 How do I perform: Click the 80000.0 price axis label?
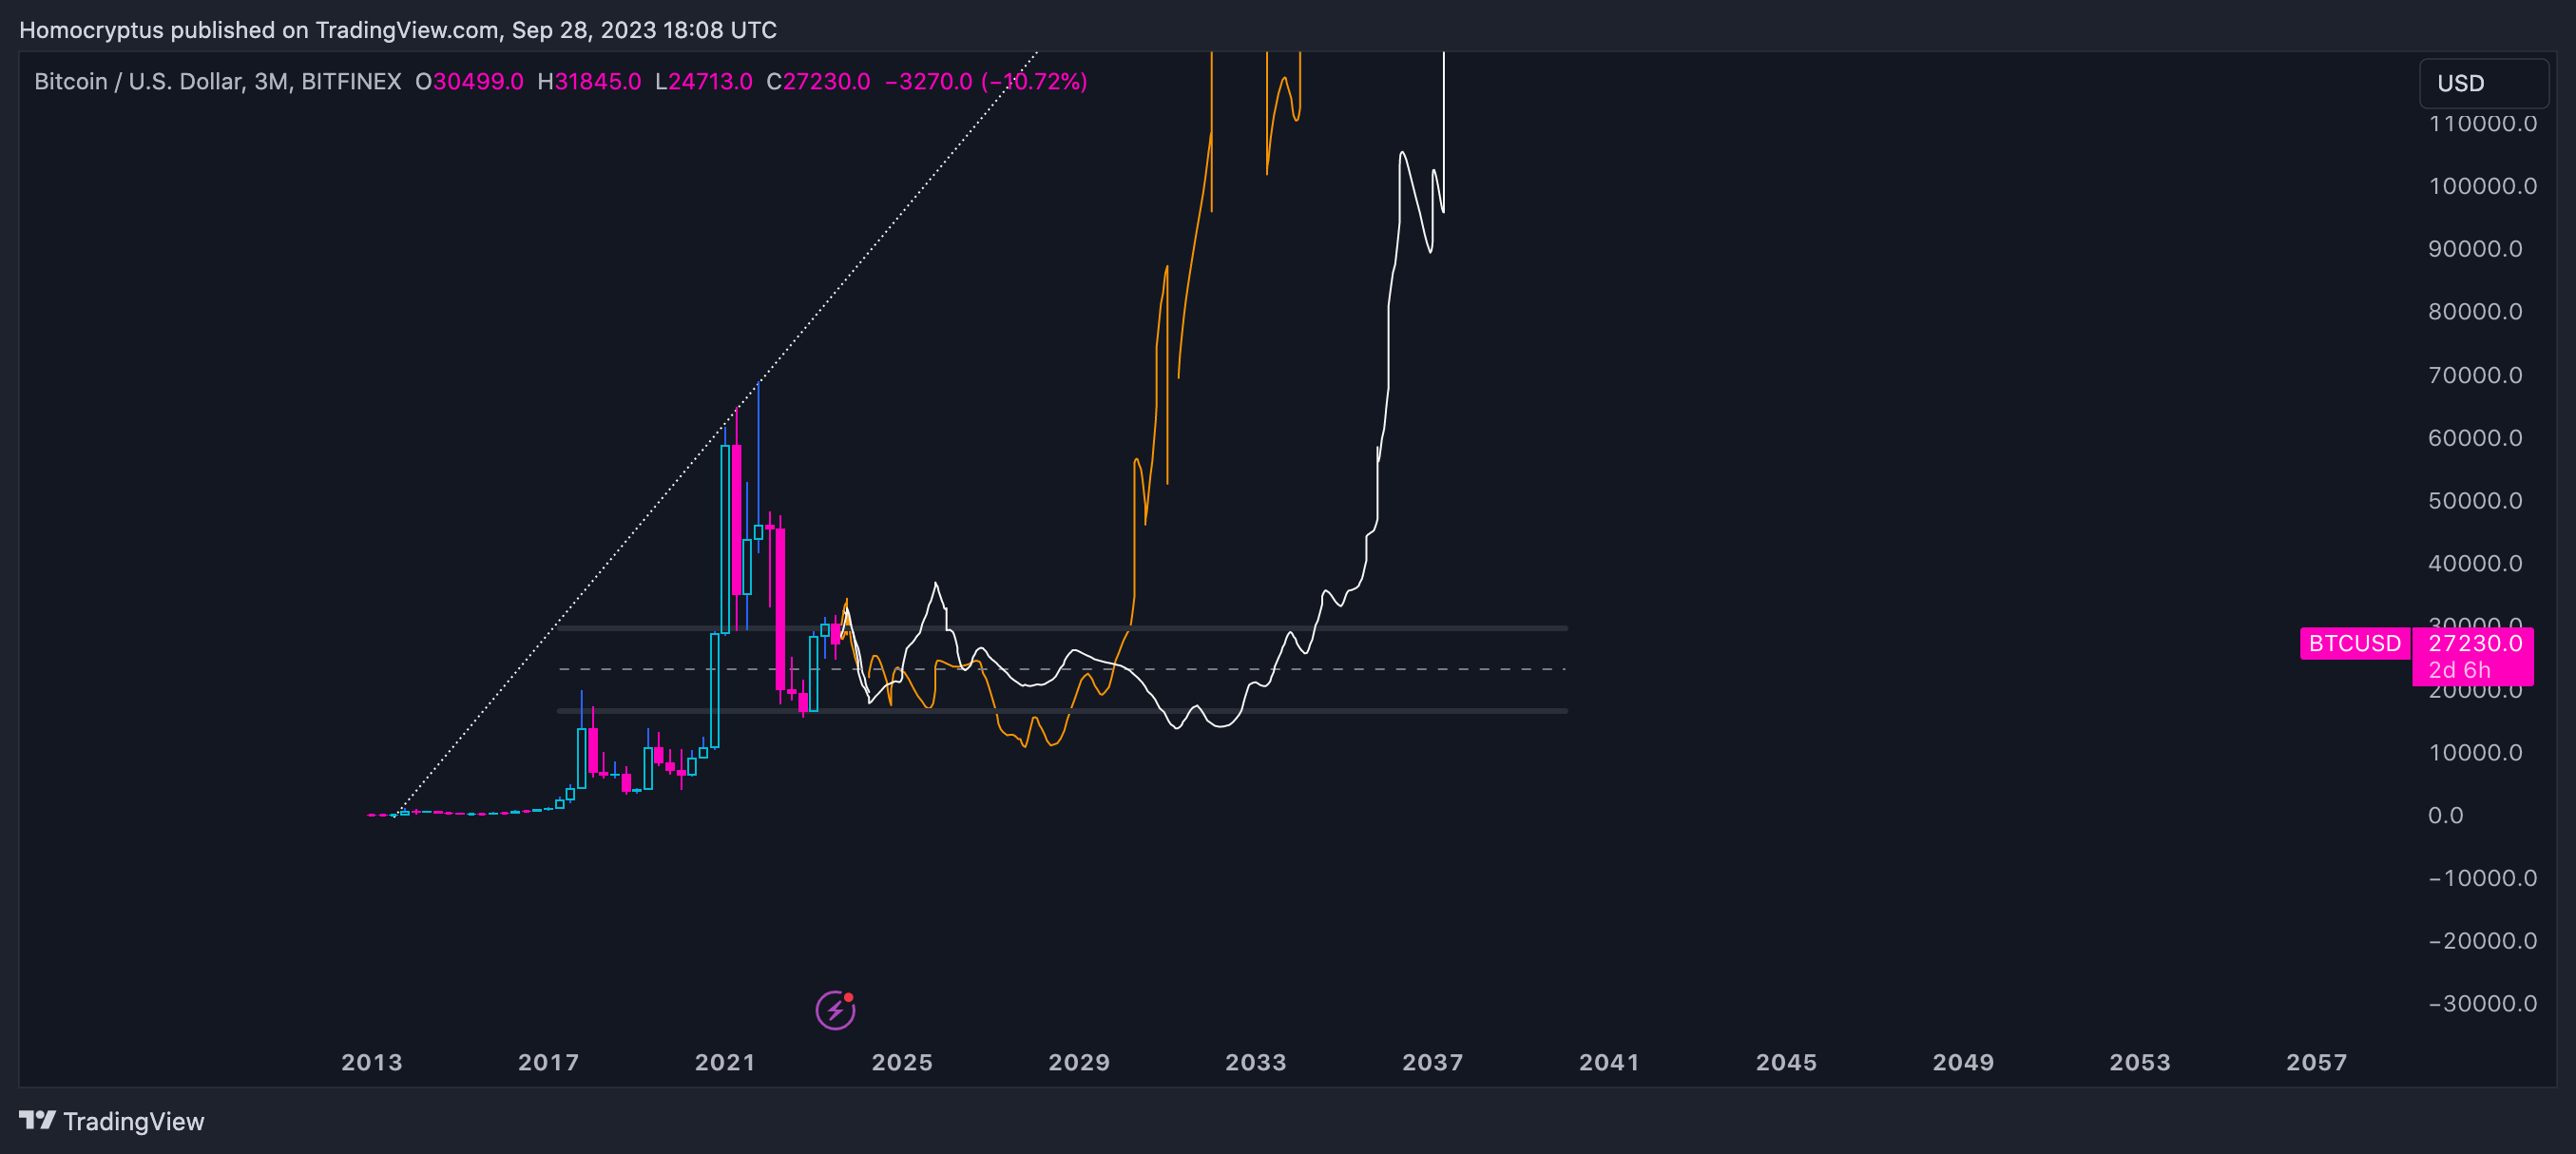(2475, 312)
